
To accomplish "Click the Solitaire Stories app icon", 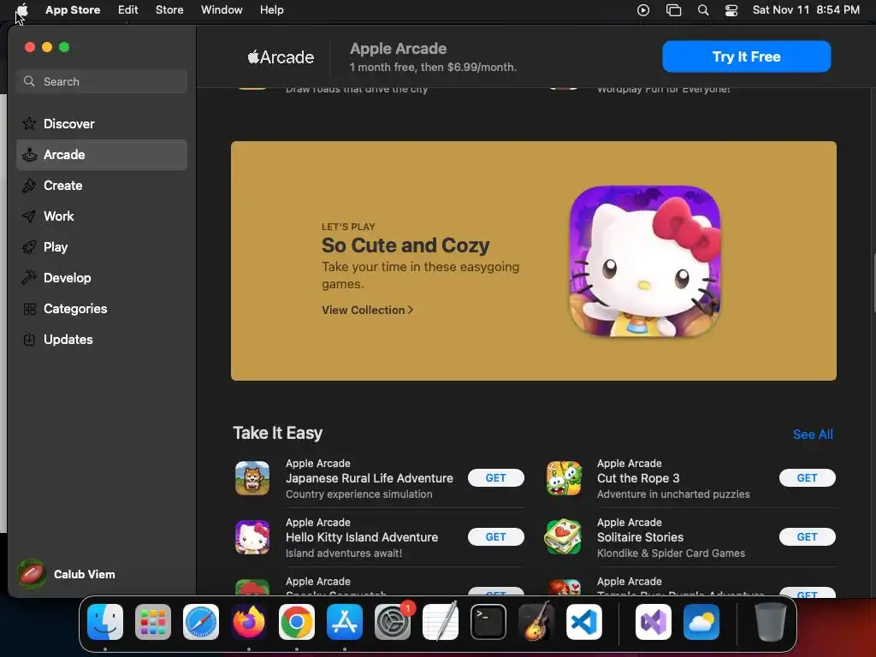I will click(x=564, y=537).
